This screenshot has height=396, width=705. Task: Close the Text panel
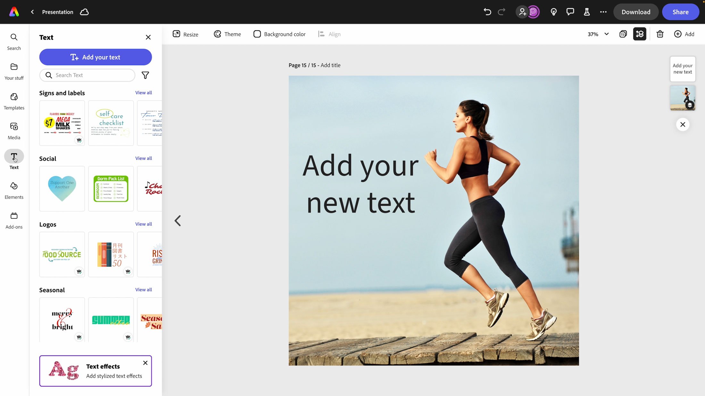149,37
